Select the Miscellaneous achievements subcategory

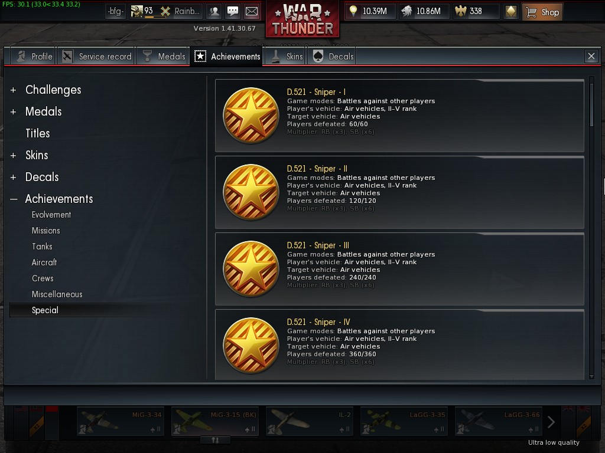(57, 294)
